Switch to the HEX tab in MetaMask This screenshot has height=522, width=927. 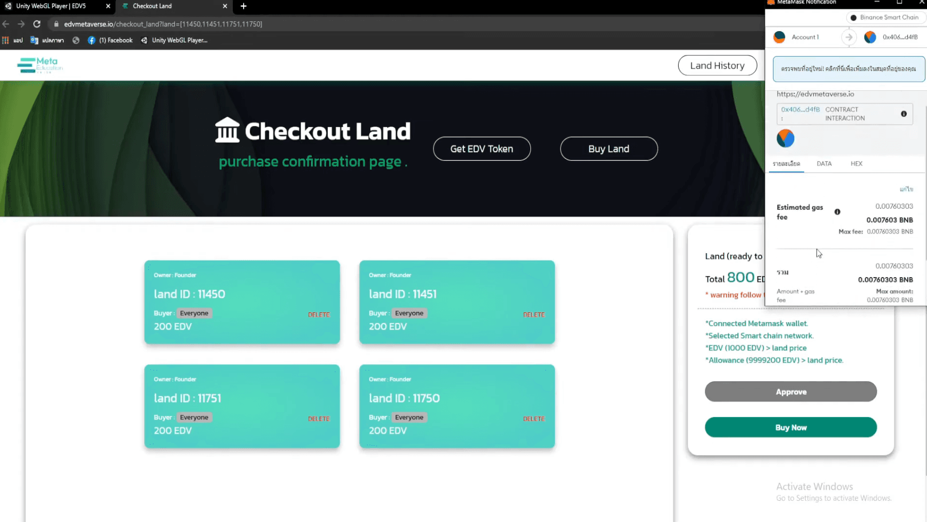[856, 163]
